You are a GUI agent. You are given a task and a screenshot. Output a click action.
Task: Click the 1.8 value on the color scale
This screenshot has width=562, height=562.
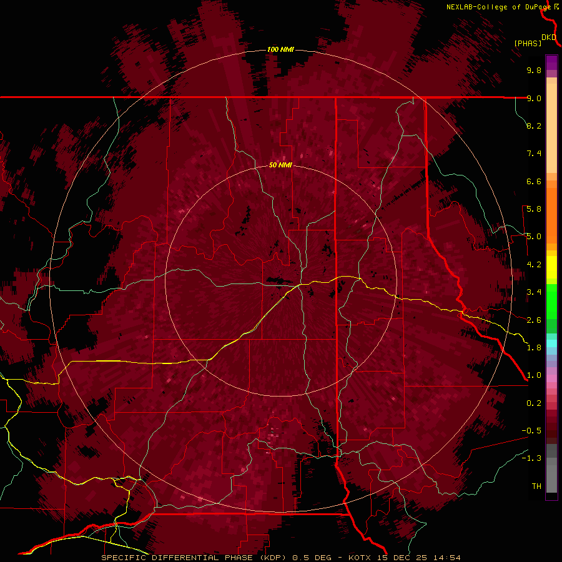pyautogui.click(x=534, y=348)
